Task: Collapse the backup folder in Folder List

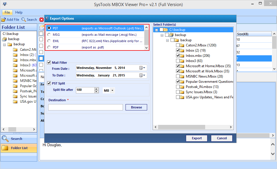Action: pyautogui.click(x=4, y=45)
